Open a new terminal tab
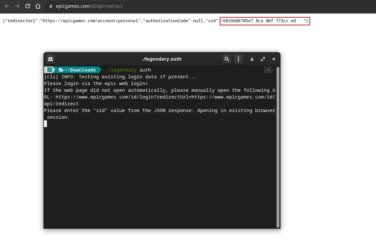Image resolution: width=376 pixels, height=241 pixels. point(50,59)
